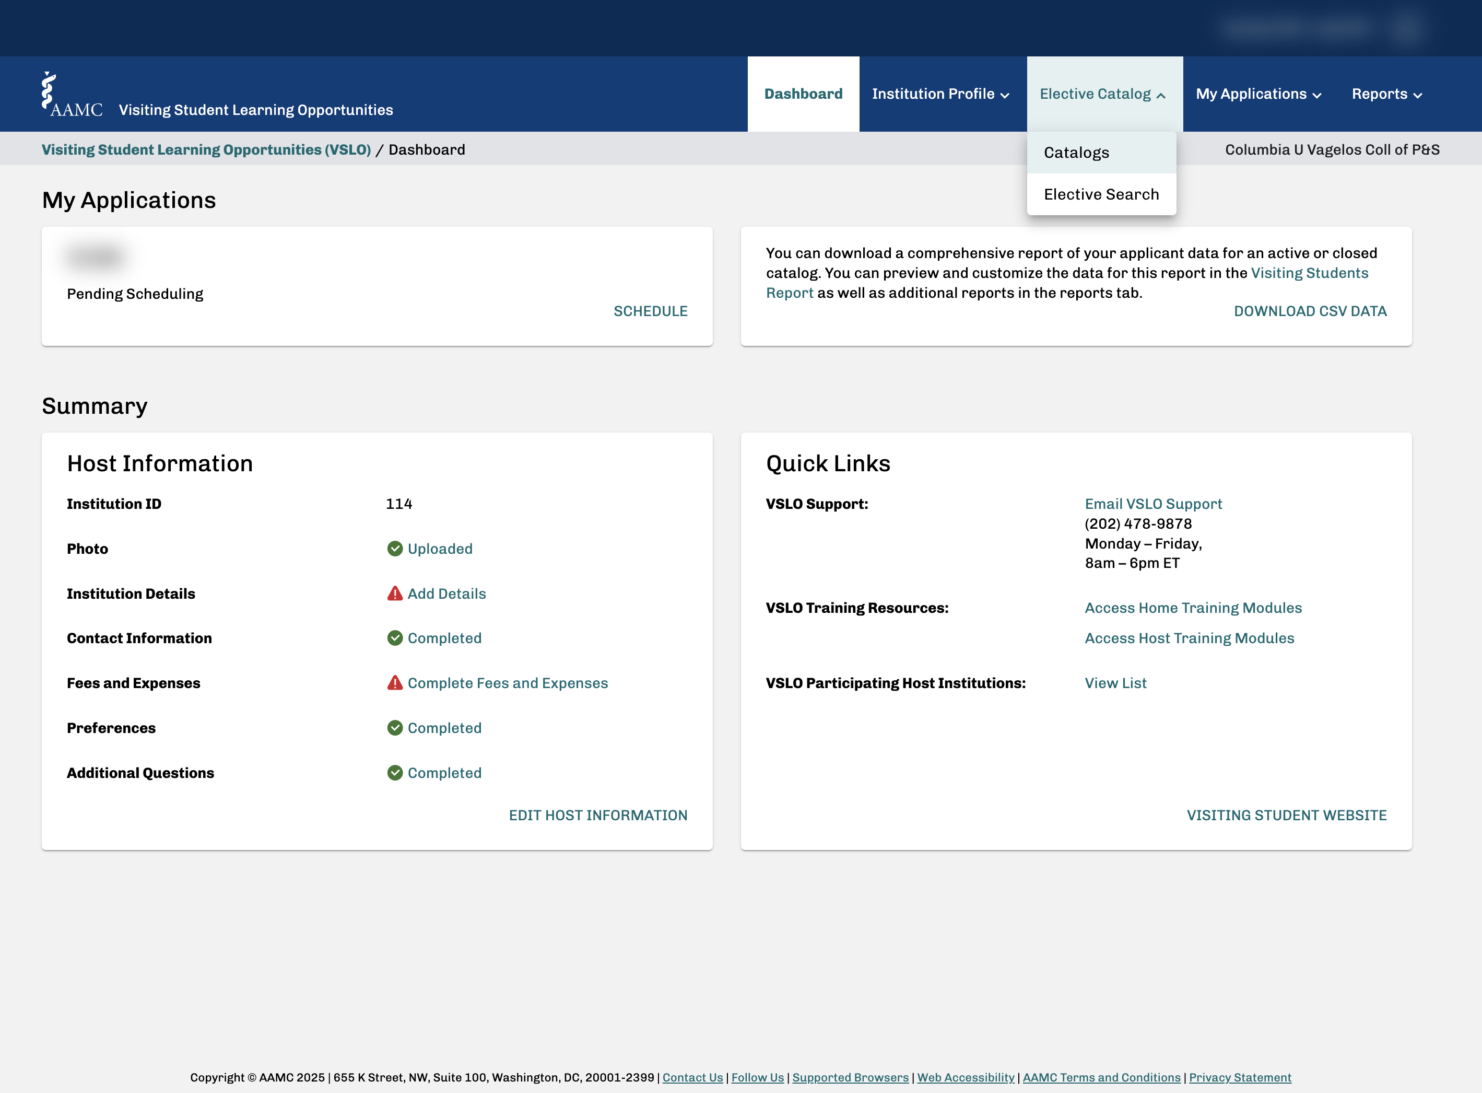Open the Visiting Students Report link
The image size is (1482, 1093).
(x=1309, y=273)
